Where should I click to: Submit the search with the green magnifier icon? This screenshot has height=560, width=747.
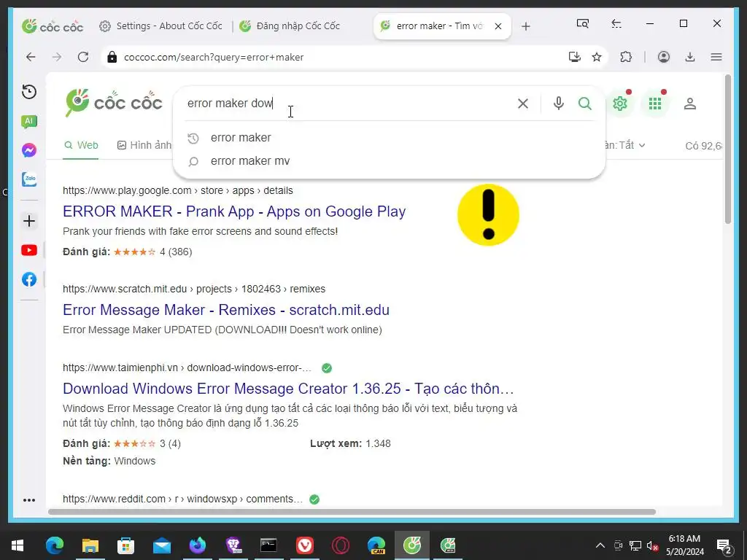click(585, 104)
